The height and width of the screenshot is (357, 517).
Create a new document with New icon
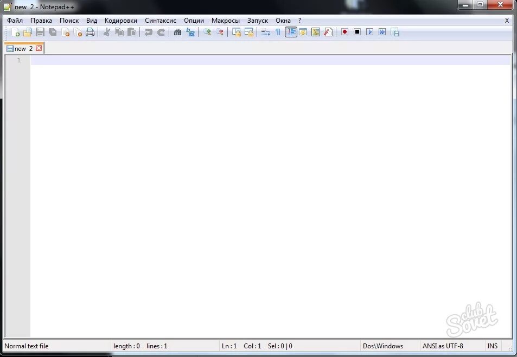point(15,32)
